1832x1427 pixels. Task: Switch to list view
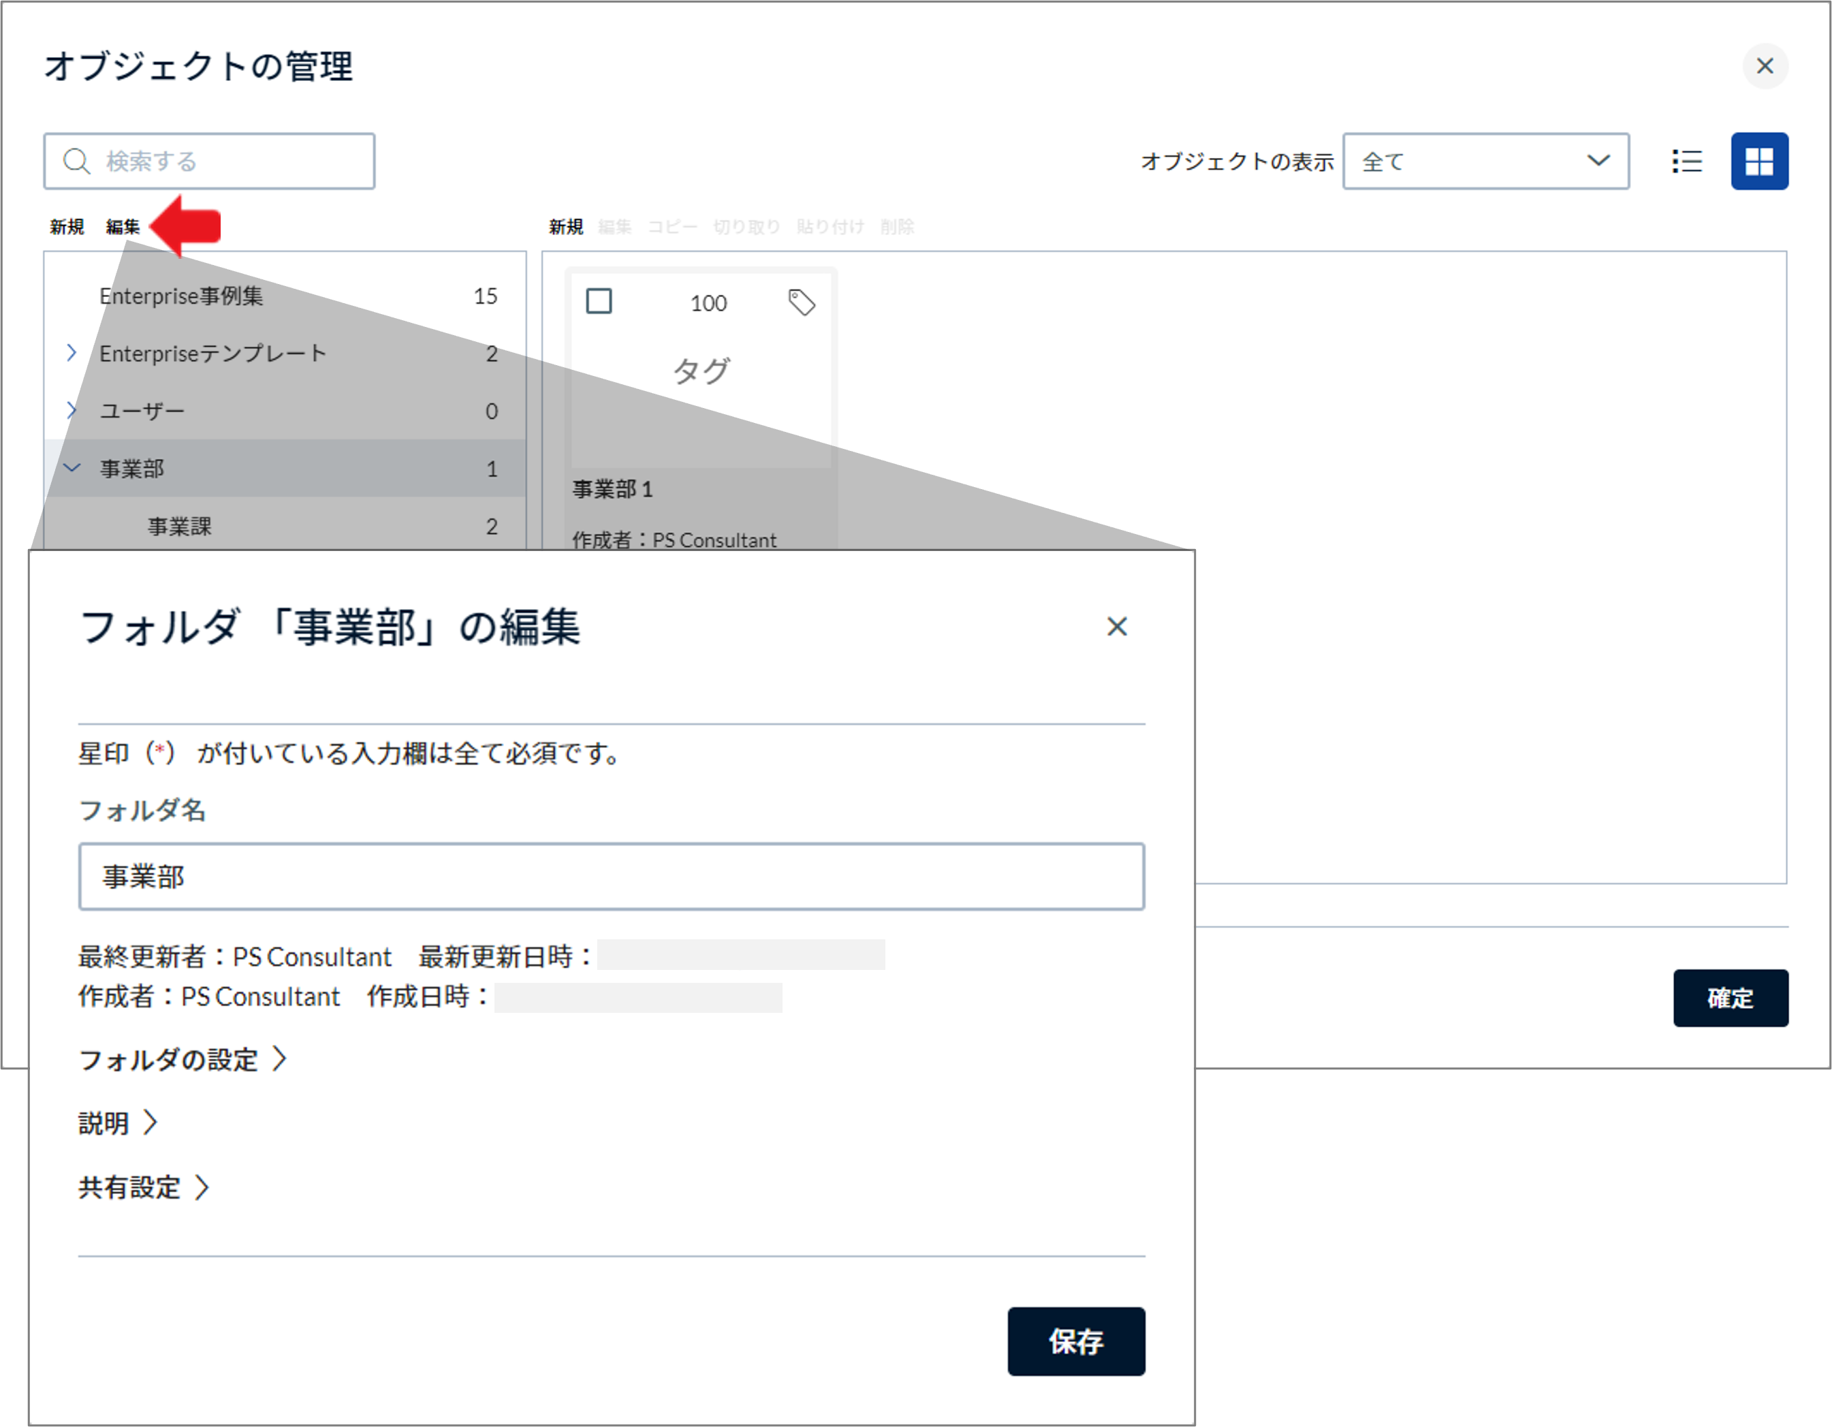[x=1687, y=161]
